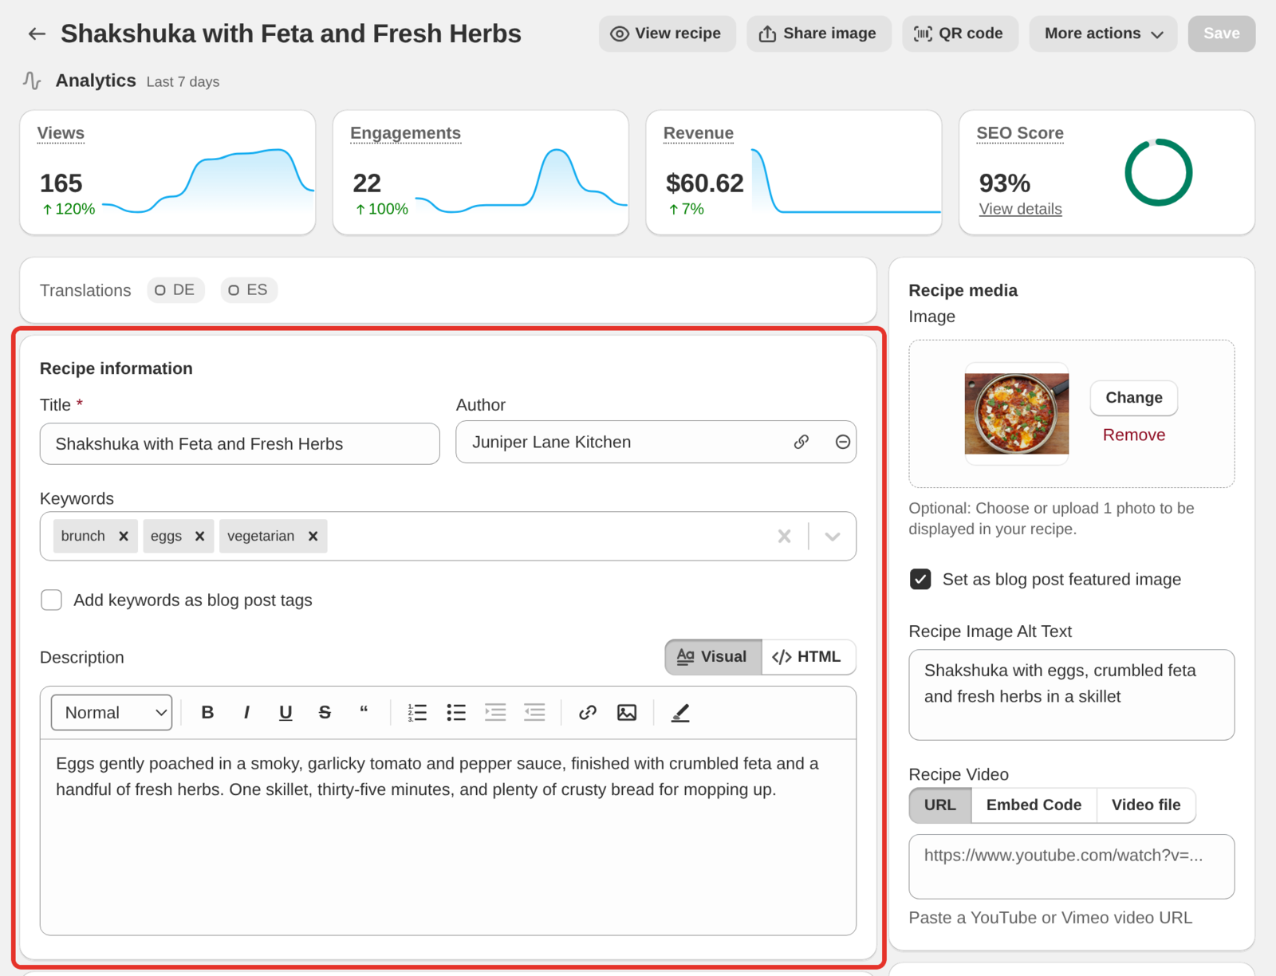Viewport: 1276px width, 976px height.
Task: Select the URL video tab
Action: tap(940, 805)
